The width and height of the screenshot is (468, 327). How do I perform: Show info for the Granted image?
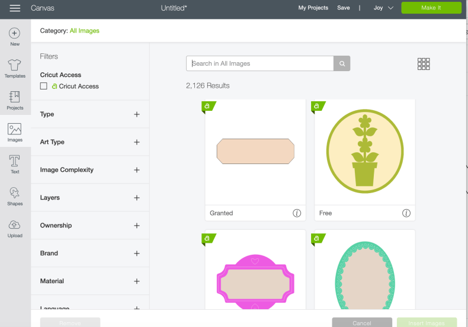tap(297, 213)
